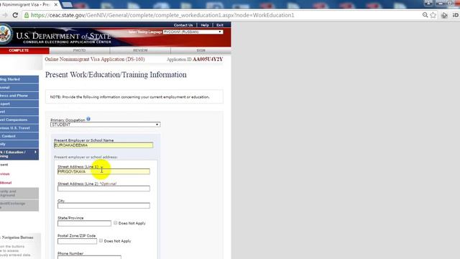Click the Contact Us link
The height and width of the screenshot is (259, 460).
coord(183,25)
